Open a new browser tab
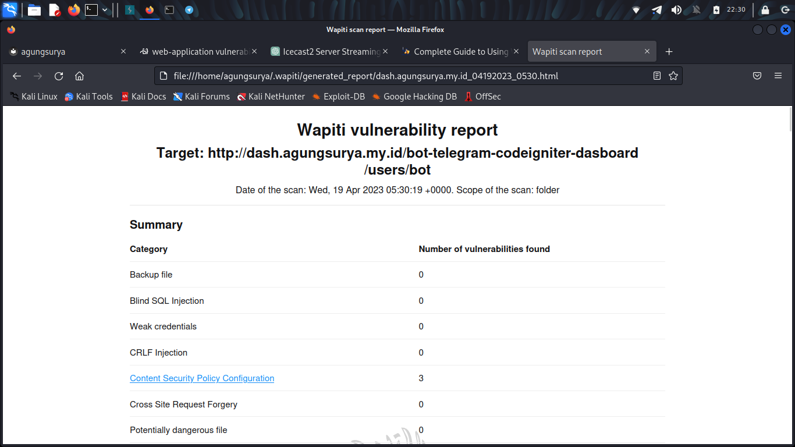 pos(669,52)
